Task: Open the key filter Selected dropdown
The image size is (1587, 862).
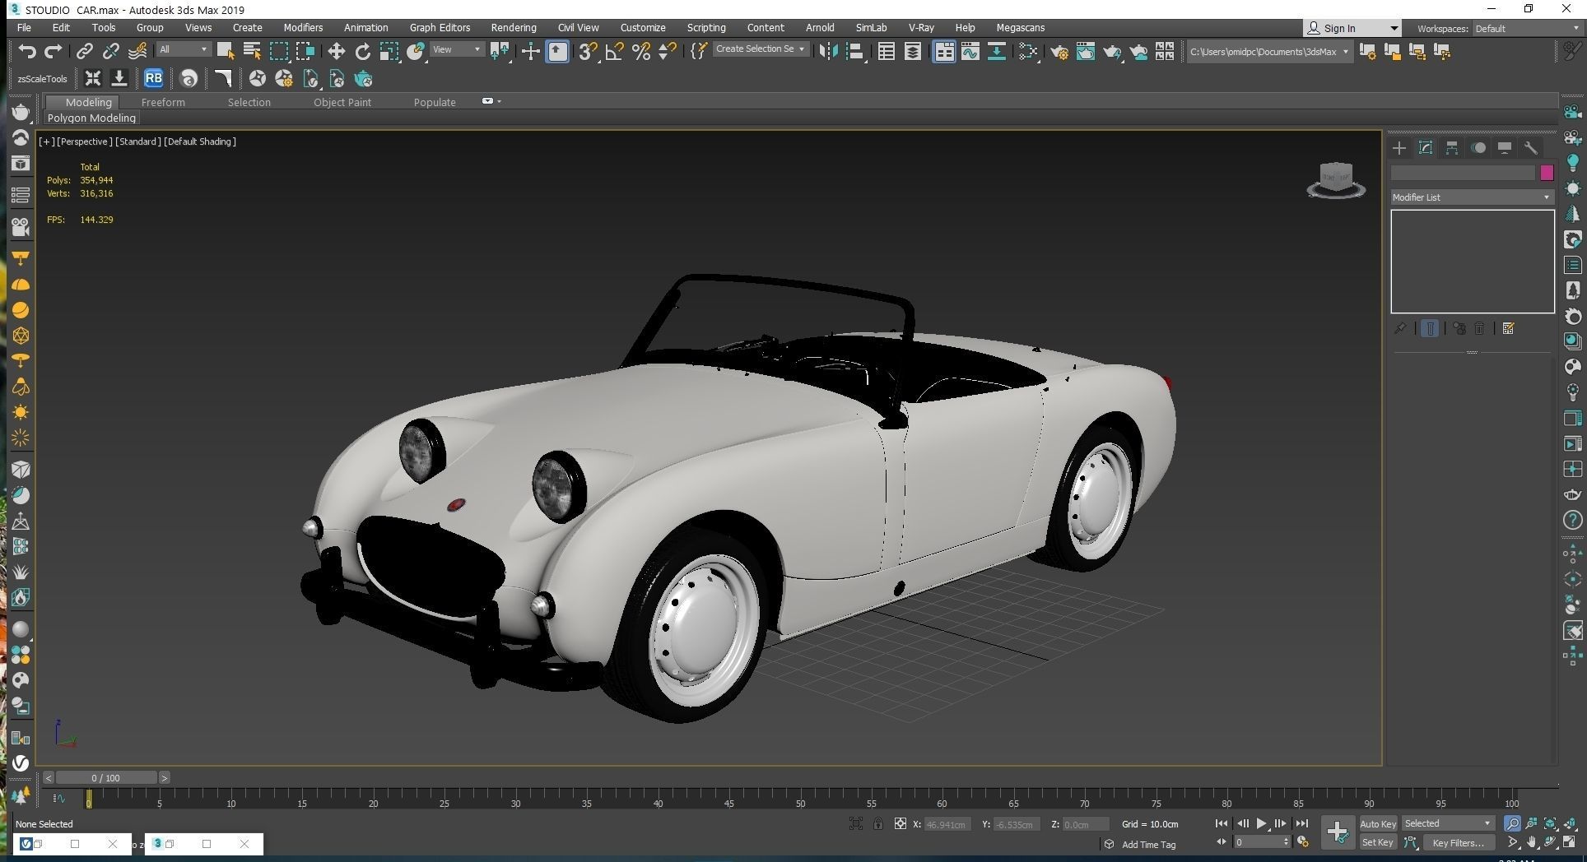Action: click(1448, 823)
